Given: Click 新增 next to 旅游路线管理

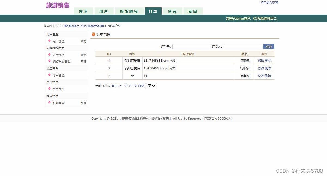Looking at the screenshot, I should pos(83,61).
